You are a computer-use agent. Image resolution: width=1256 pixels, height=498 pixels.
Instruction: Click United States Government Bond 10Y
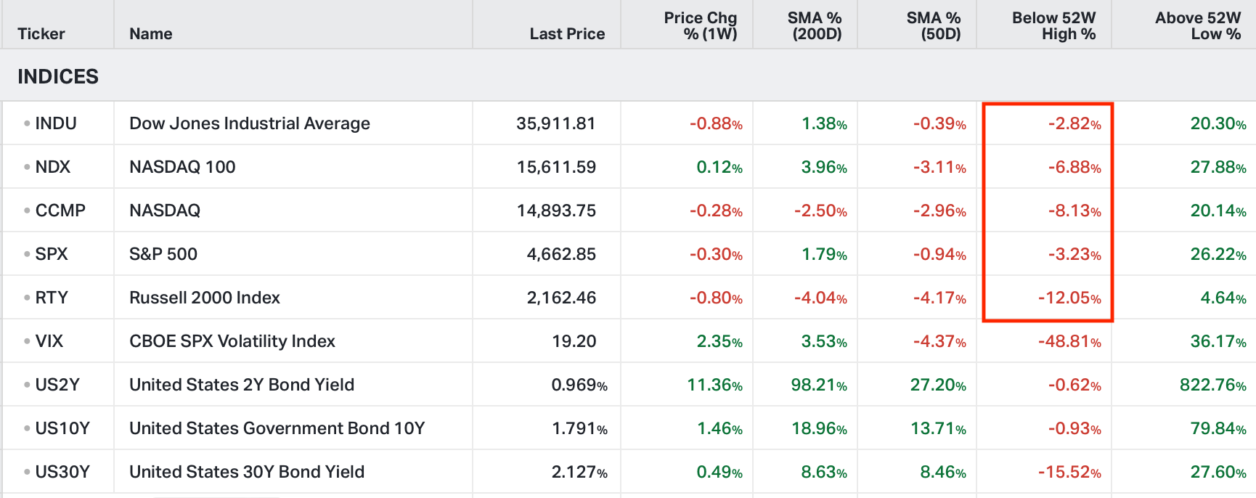pos(277,428)
